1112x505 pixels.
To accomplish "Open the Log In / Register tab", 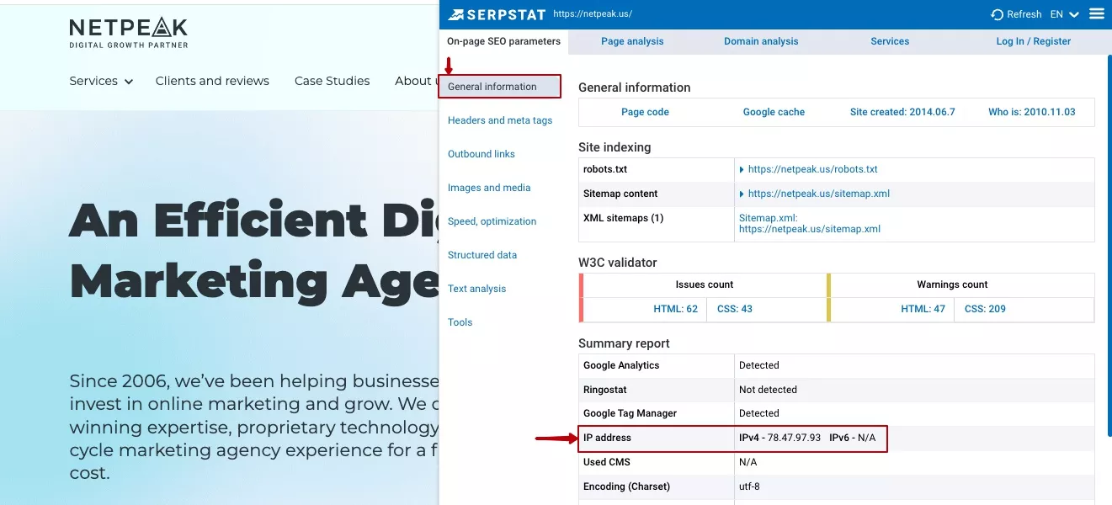I will click(x=1034, y=41).
